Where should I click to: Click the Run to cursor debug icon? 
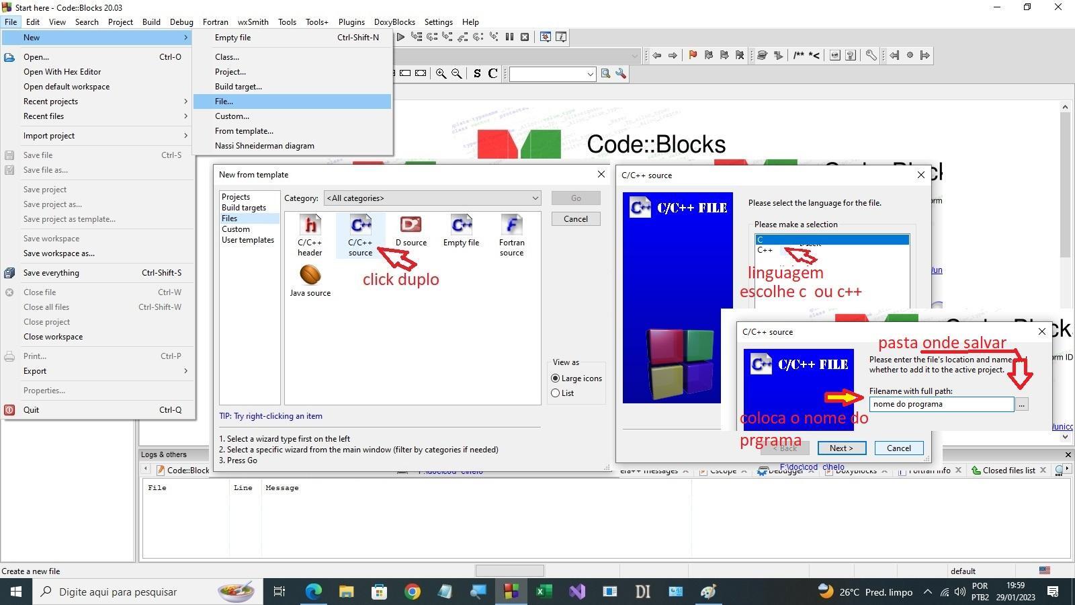click(x=417, y=37)
